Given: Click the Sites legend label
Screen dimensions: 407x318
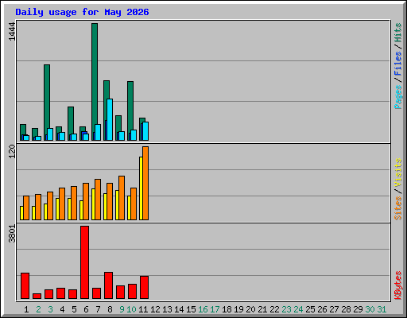Looking at the screenshot, I should coord(398,208).
